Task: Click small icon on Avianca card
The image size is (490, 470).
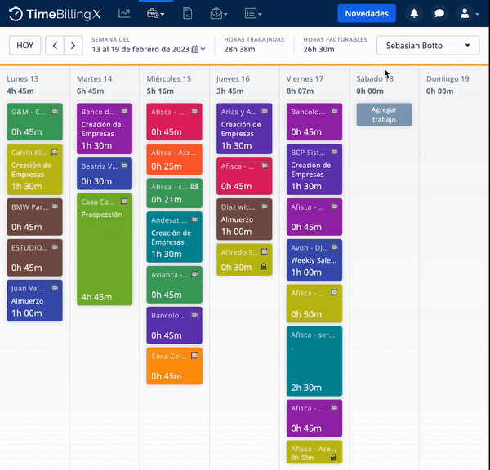Action: click(194, 274)
